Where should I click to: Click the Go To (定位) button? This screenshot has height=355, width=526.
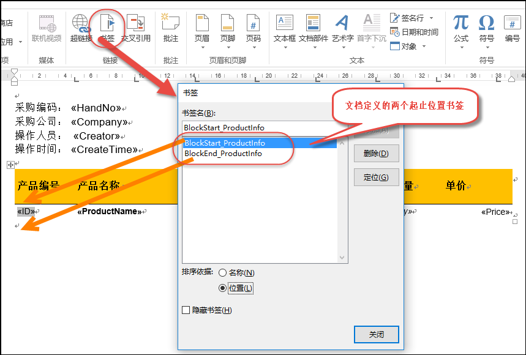(x=377, y=177)
